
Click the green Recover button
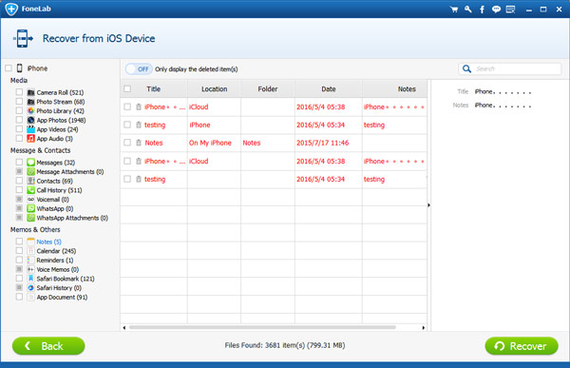522,346
